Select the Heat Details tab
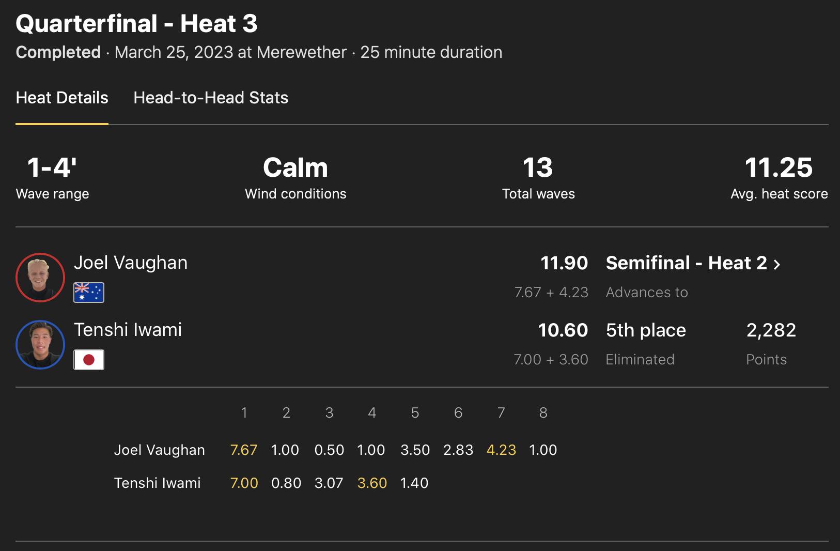Screen dimensions: 840x551 point(62,98)
